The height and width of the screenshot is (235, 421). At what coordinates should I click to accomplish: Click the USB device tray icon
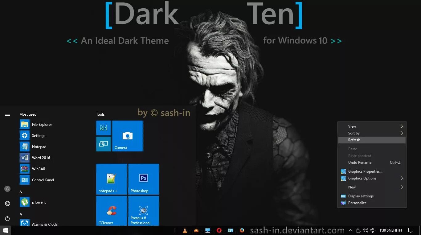(358, 230)
